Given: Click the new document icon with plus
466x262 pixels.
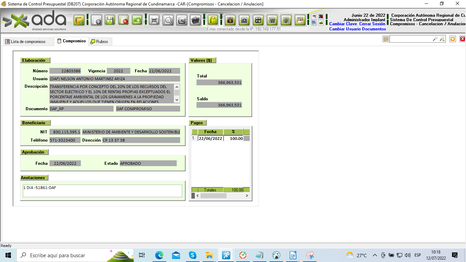Looking at the screenshot, I should coord(97,20).
